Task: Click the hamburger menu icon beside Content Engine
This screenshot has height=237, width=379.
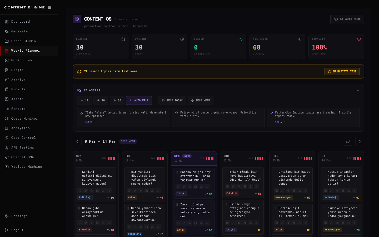Action: (50, 7)
